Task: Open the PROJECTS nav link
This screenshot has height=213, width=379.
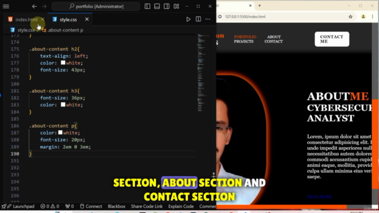Action: pyautogui.click(x=243, y=41)
